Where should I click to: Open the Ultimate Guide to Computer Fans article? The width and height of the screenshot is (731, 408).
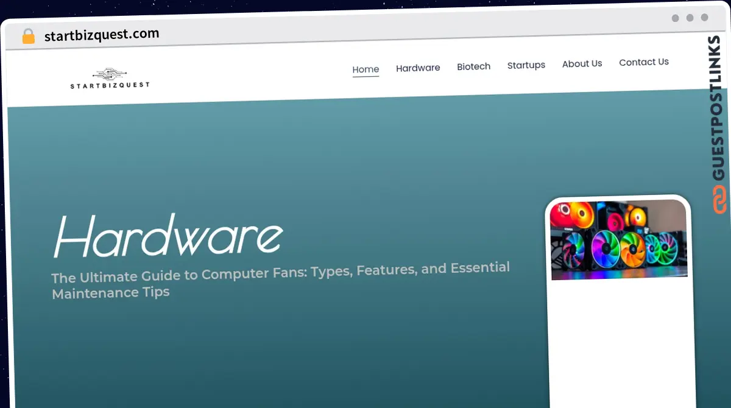tap(280, 280)
